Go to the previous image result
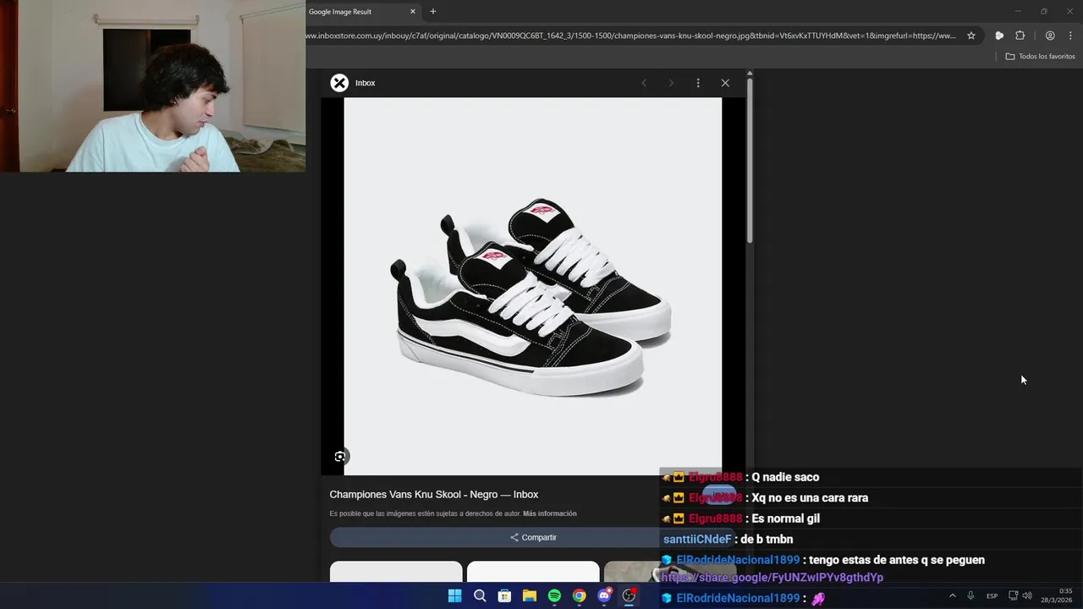The image size is (1083, 609). point(644,83)
